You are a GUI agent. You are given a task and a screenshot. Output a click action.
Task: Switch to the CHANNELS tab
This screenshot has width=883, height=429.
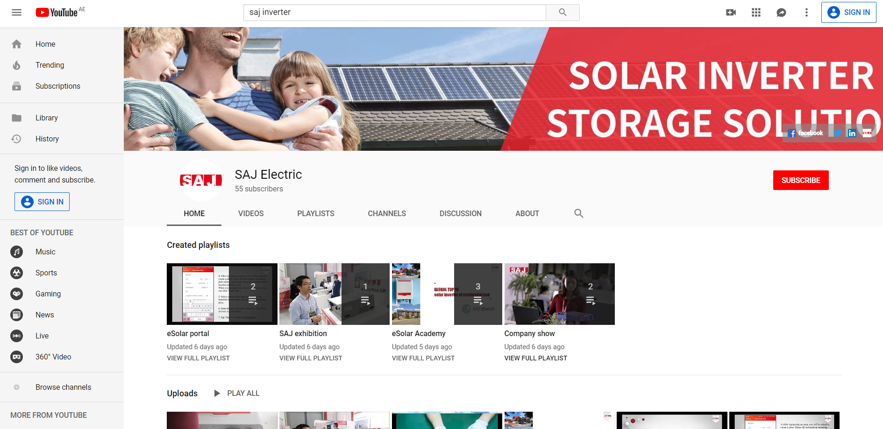[387, 213]
